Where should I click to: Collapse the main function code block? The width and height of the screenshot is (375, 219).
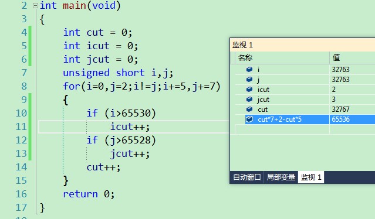tap(35, 5)
